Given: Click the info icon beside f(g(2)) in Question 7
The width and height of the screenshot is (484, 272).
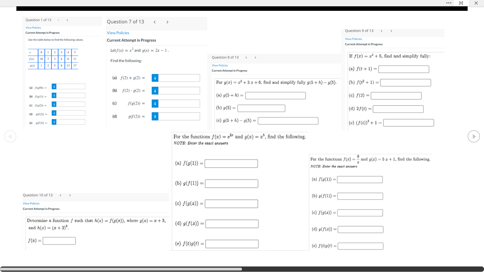Looking at the screenshot, I should click(155, 104).
